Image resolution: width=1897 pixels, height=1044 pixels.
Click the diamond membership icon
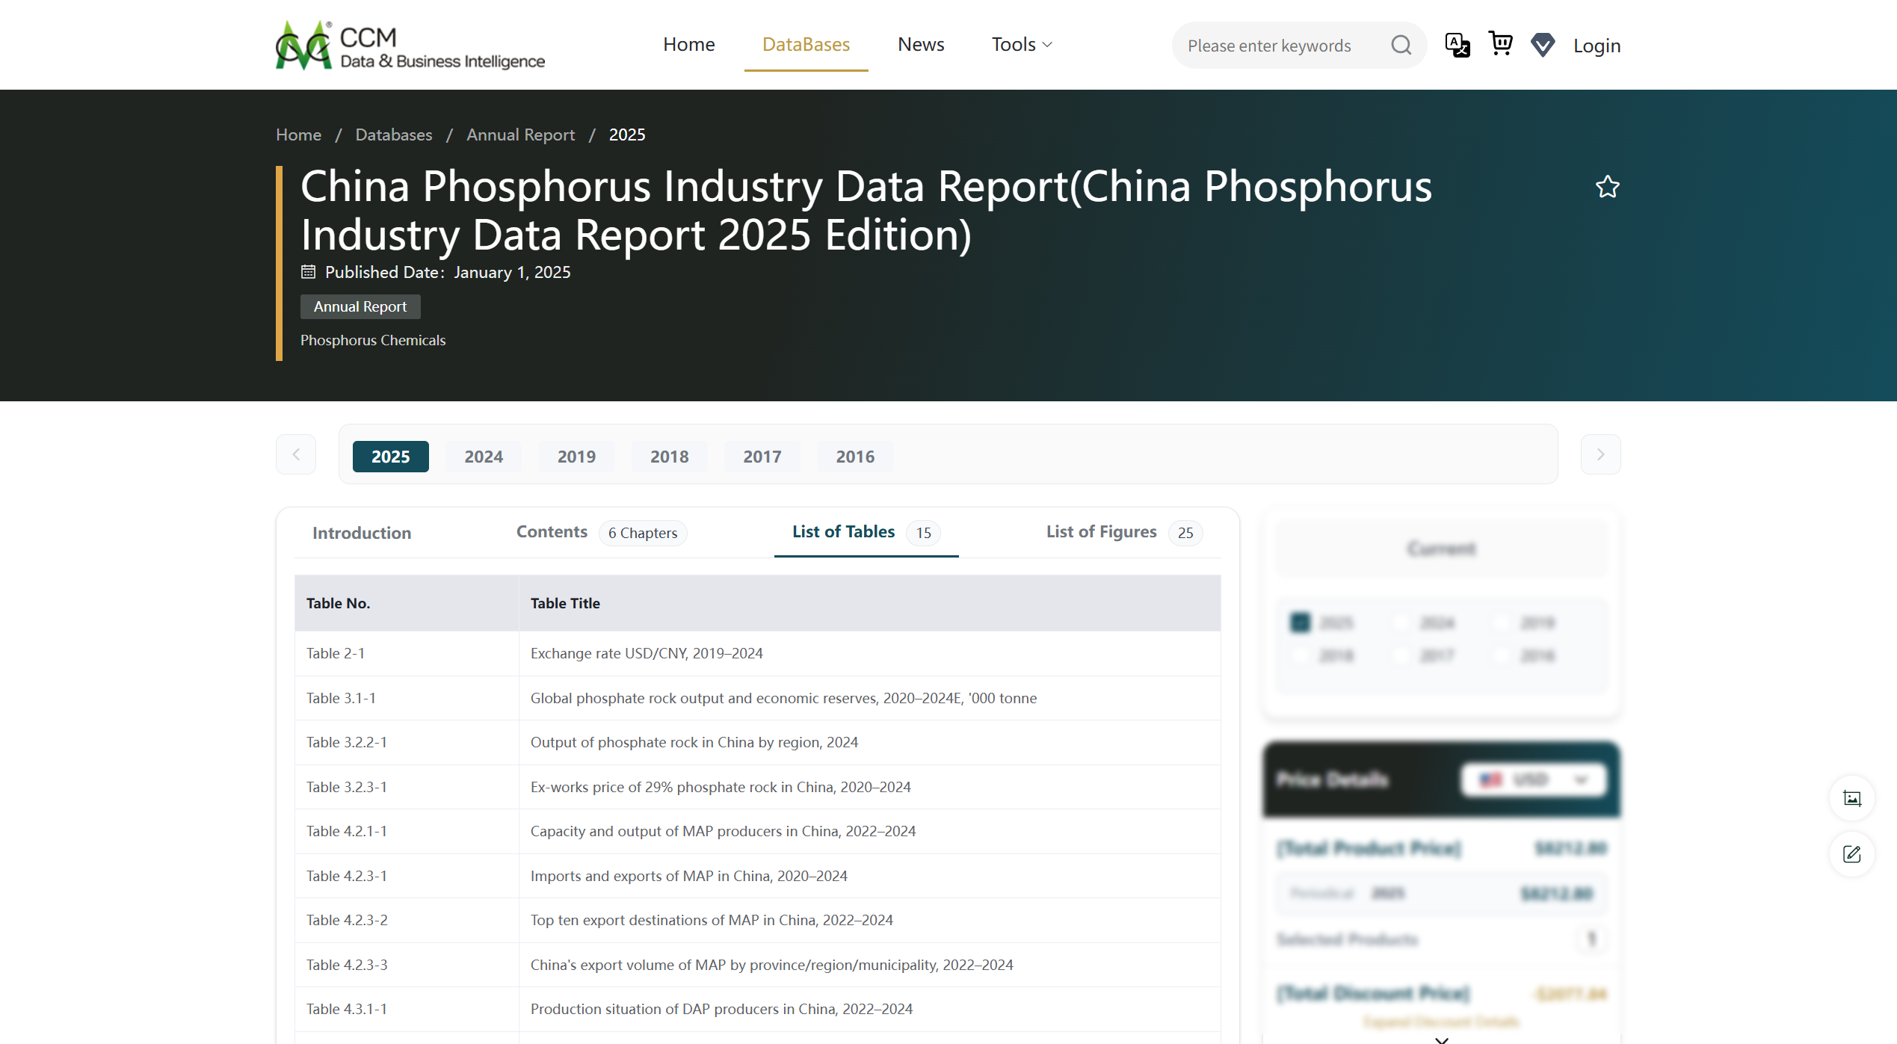coord(1543,45)
